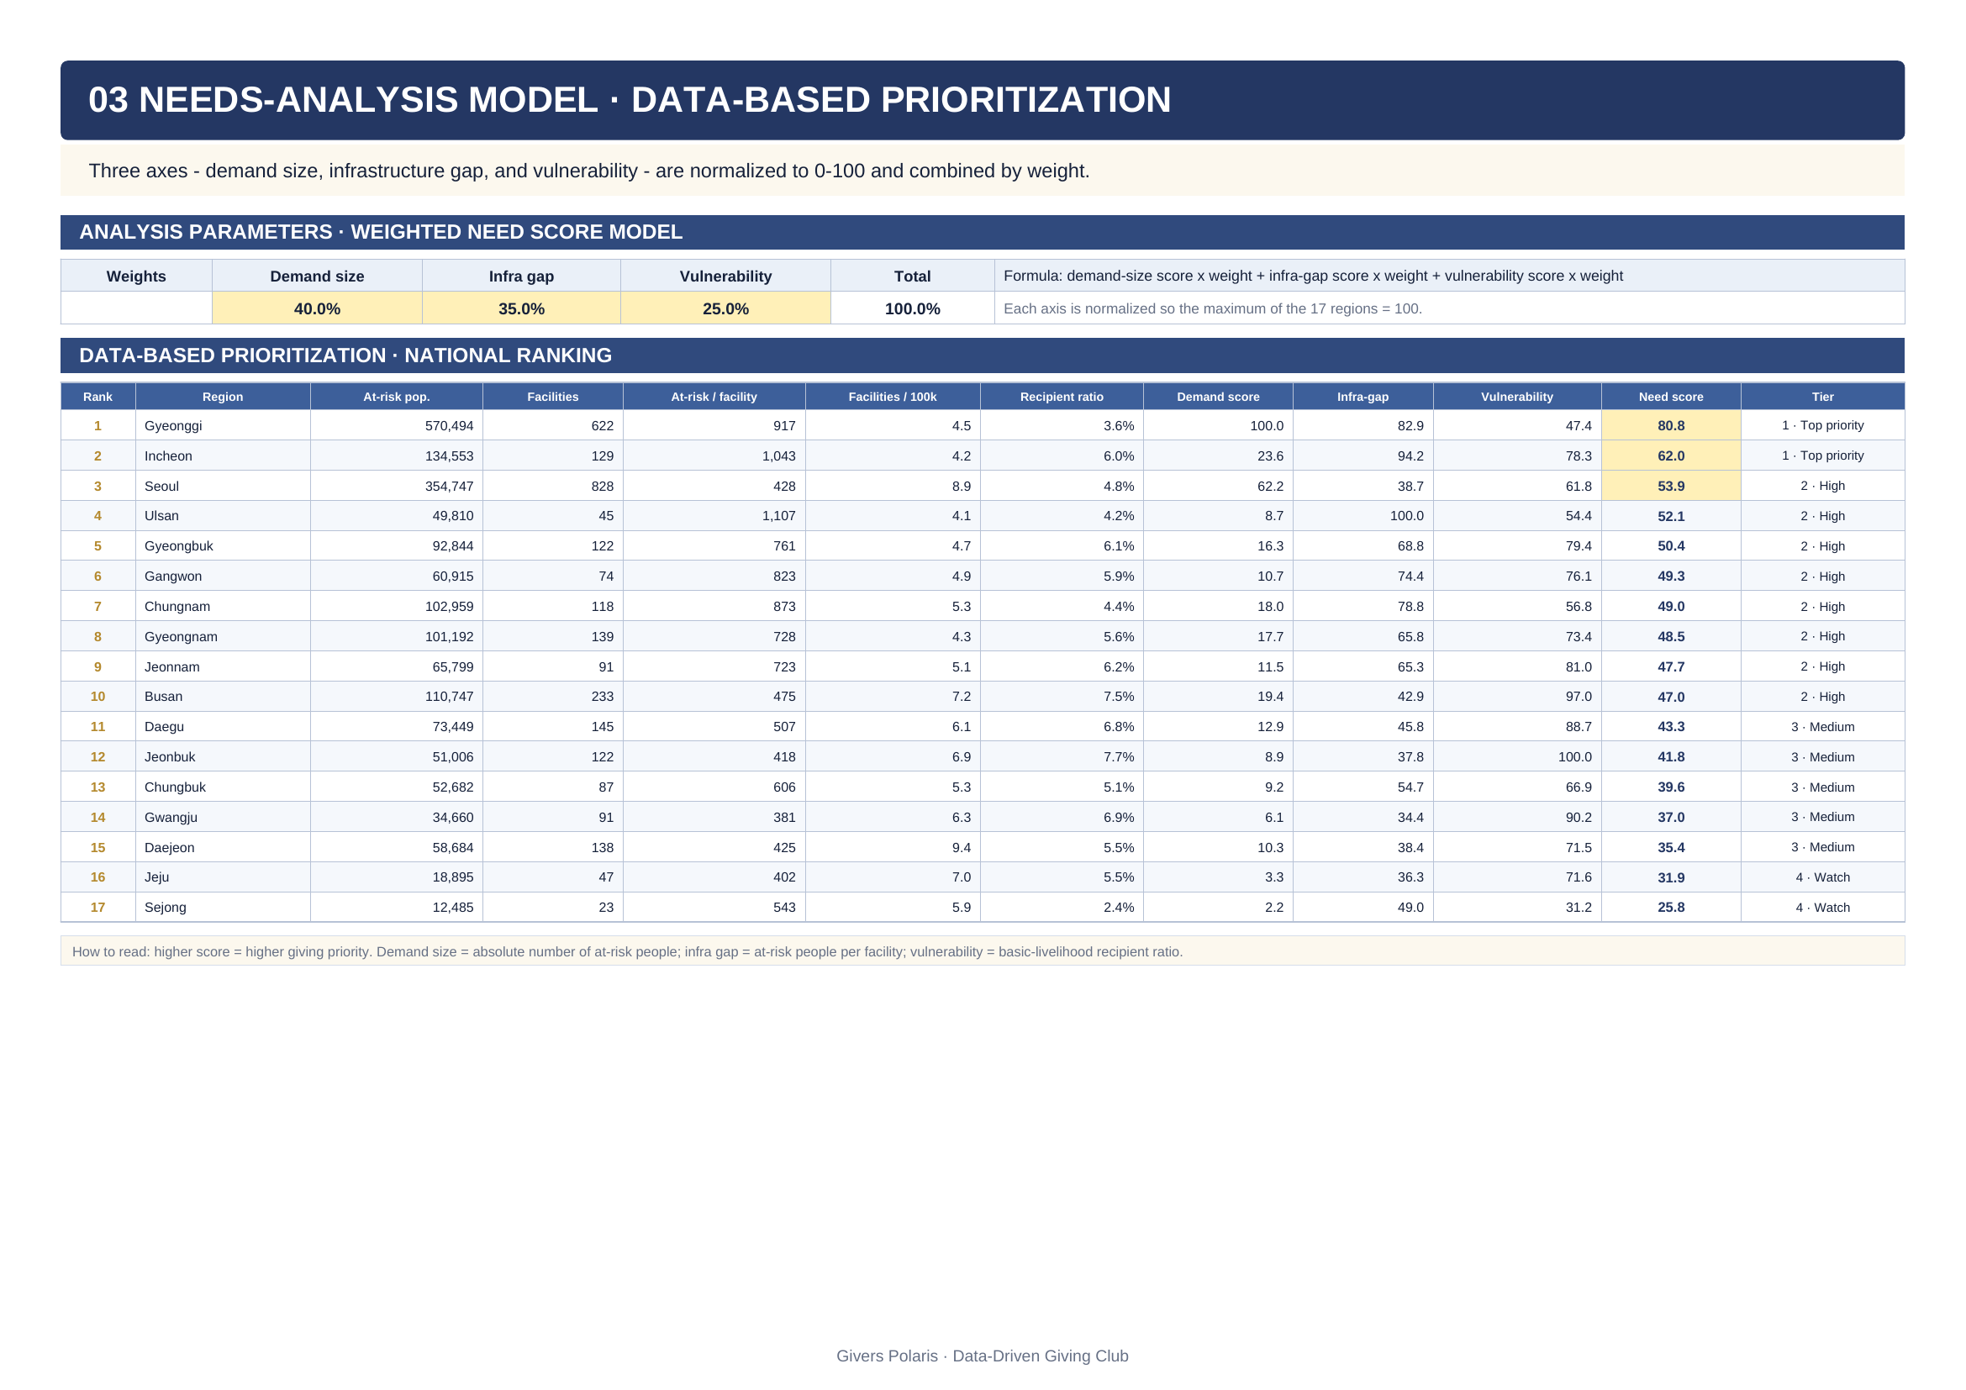Click rank number 10 for Busan

coord(98,696)
